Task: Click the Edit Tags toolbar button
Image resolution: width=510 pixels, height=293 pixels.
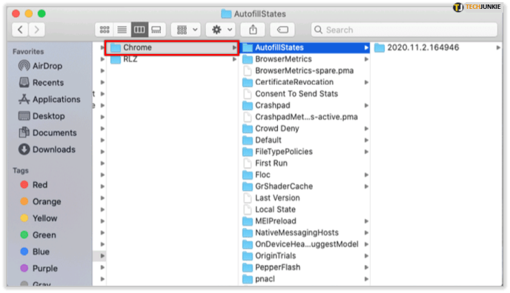Action: 282,30
